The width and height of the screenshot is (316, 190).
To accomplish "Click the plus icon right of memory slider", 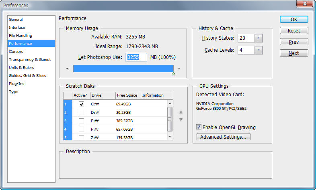I will pos(179,69).
